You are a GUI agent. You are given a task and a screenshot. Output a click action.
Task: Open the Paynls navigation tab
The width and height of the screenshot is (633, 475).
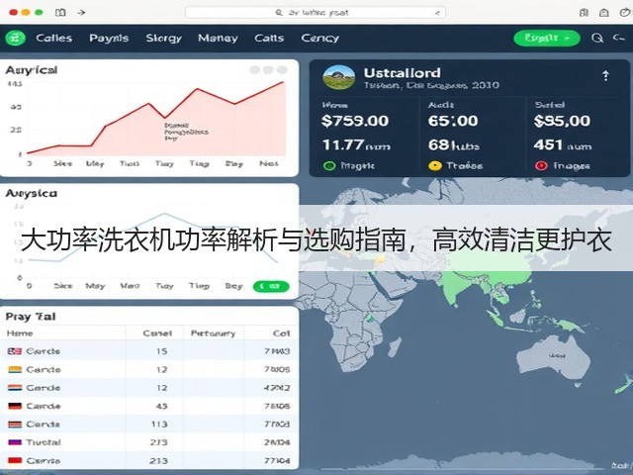tap(109, 38)
